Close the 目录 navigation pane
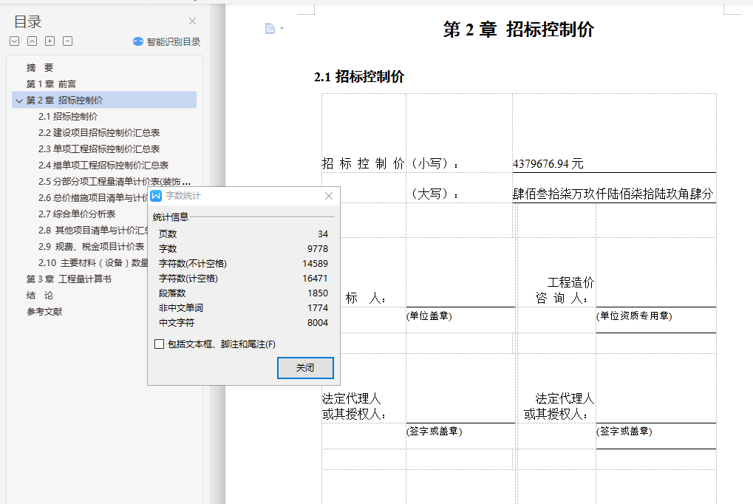The width and height of the screenshot is (753, 504). pos(192,21)
